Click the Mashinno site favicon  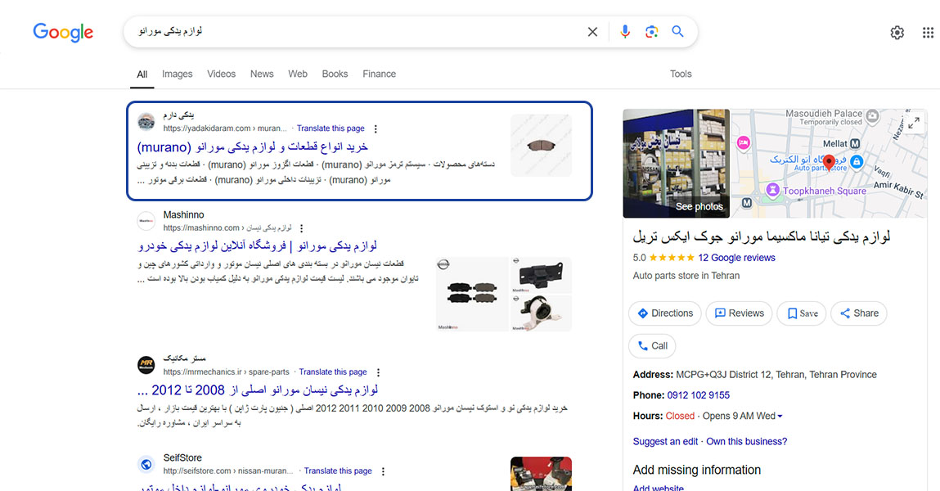coord(146,221)
